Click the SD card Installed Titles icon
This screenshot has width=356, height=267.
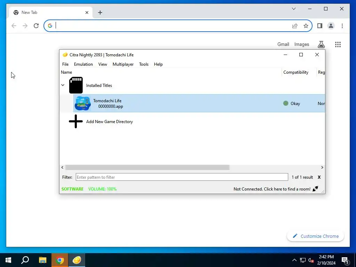[x=76, y=85]
